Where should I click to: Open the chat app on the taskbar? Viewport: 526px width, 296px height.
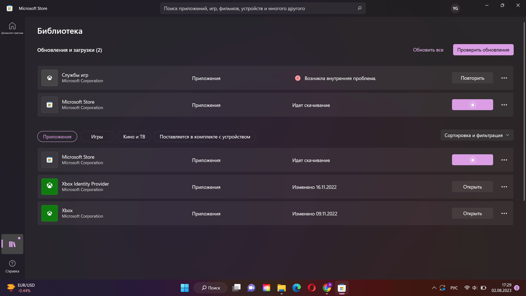pyautogui.click(x=251, y=288)
